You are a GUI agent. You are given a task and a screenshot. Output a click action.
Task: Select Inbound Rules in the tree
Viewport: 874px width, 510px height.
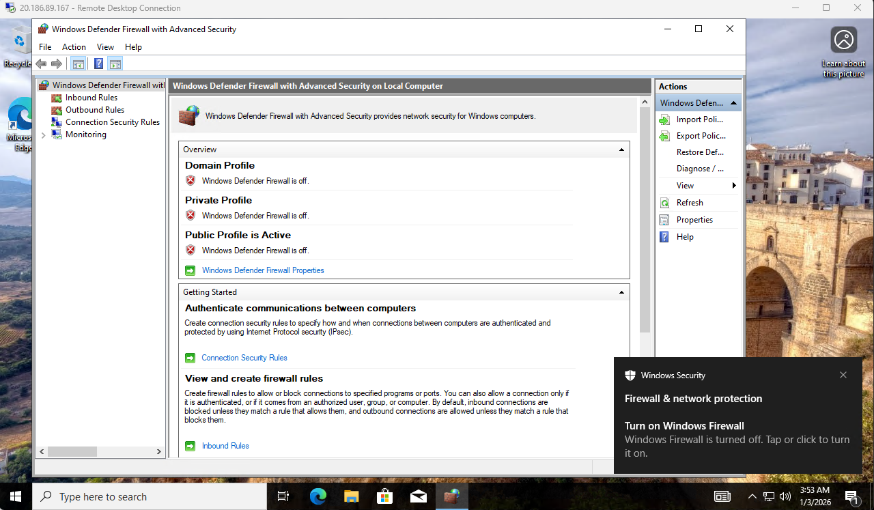click(x=91, y=98)
